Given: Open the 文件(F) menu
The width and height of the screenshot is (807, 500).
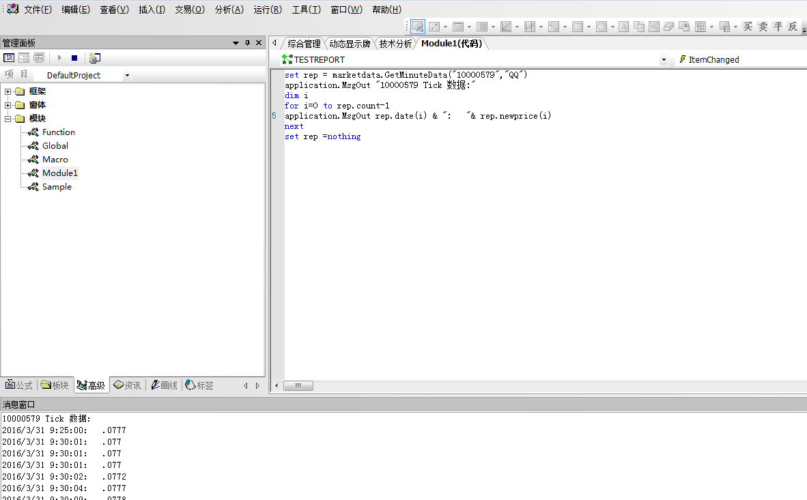Looking at the screenshot, I should [38, 10].
